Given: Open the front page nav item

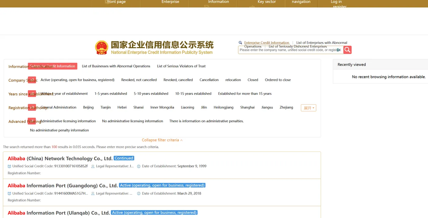Looking at the screenshot, I should (x=116, y=2).
